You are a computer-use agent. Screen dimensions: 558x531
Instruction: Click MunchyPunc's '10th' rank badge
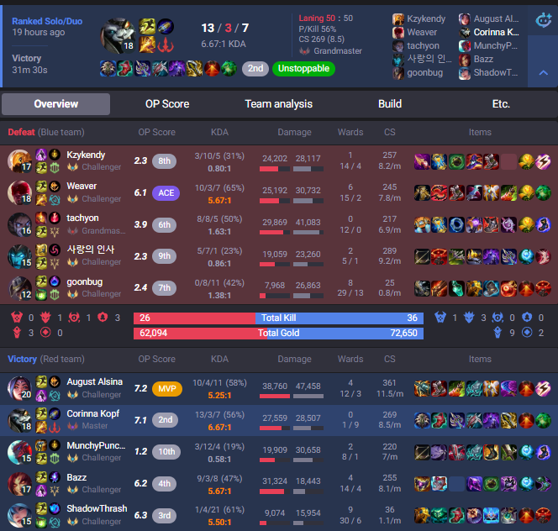click(166, 452)
